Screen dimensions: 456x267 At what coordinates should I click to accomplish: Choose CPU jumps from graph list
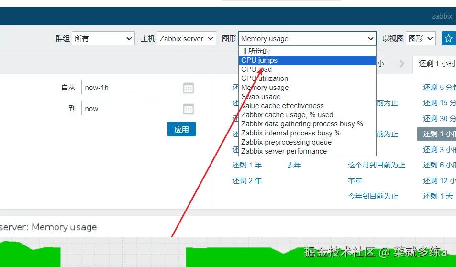coord(307,60)
